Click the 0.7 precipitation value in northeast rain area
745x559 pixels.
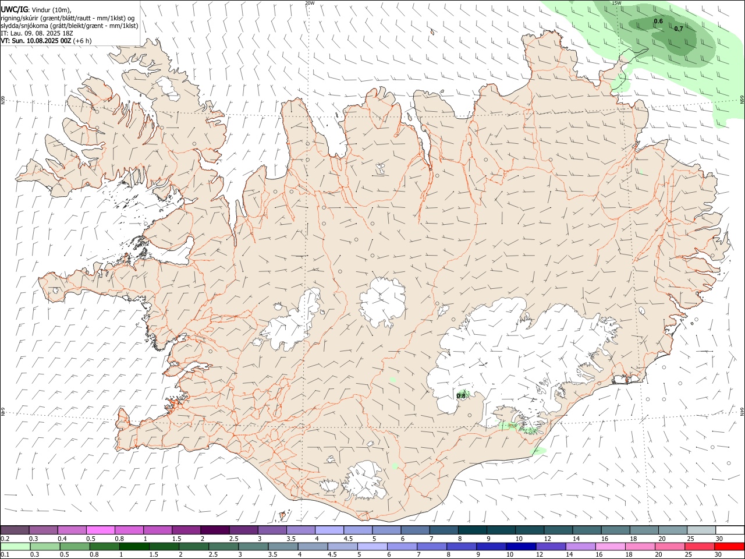click(x=679, y=29)
